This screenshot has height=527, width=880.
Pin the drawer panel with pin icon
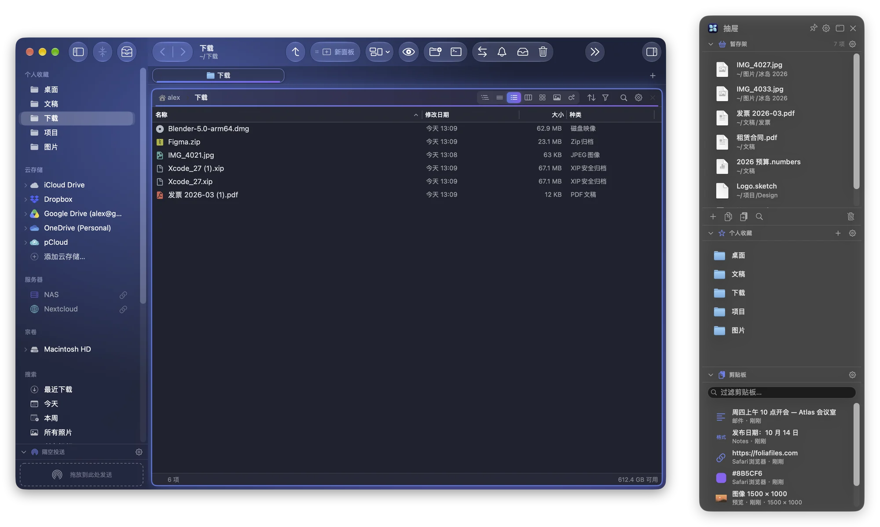click(813, 28)
